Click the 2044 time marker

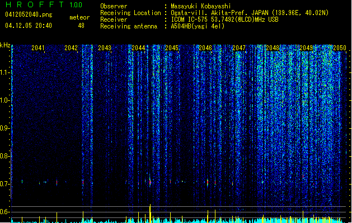[138, 48]
